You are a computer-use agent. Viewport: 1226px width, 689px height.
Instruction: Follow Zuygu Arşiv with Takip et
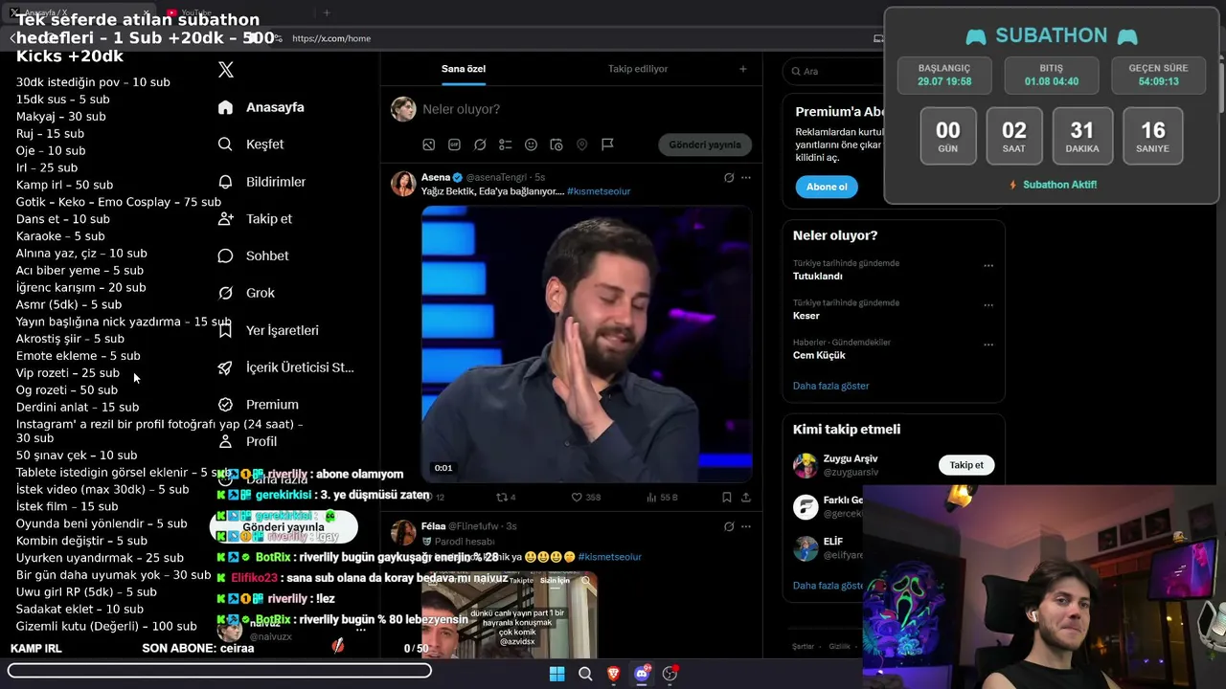966,465
